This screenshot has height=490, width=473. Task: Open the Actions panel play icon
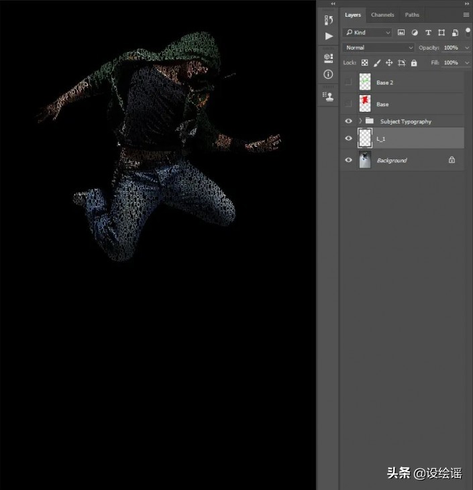(328, 36)
